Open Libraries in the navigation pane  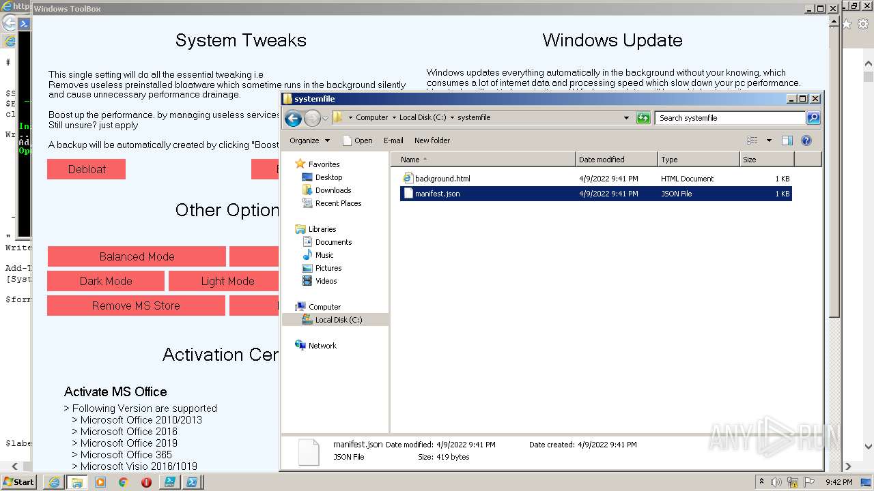(322, 229)
